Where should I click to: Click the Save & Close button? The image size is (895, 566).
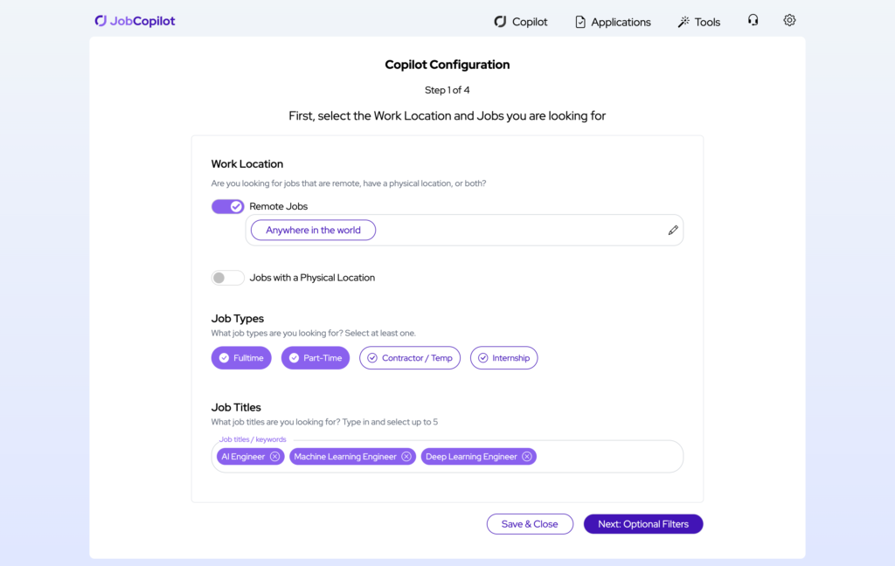530,523
